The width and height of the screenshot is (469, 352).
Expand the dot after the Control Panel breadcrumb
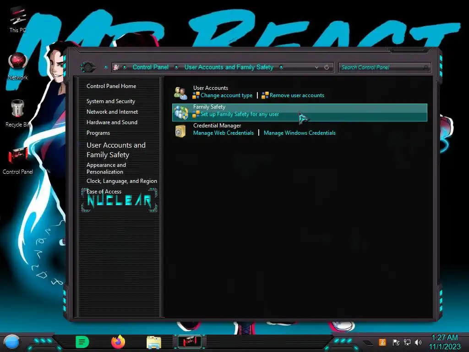[x=176, y=67]
